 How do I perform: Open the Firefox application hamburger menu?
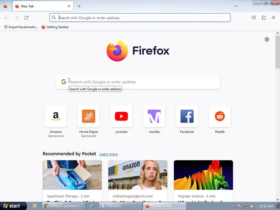click(x=273, y=17)
